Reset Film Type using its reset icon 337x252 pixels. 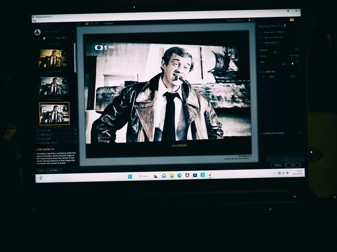(x=299, y=71)
